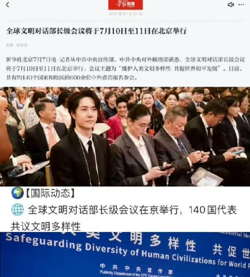Go back using the top-left chevron
250x277 pixels.
pyautogui.click(x=7, y=5)
